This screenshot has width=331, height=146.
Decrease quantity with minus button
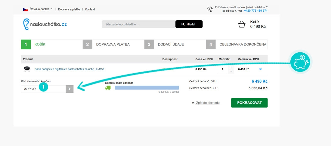click(231, 72)
